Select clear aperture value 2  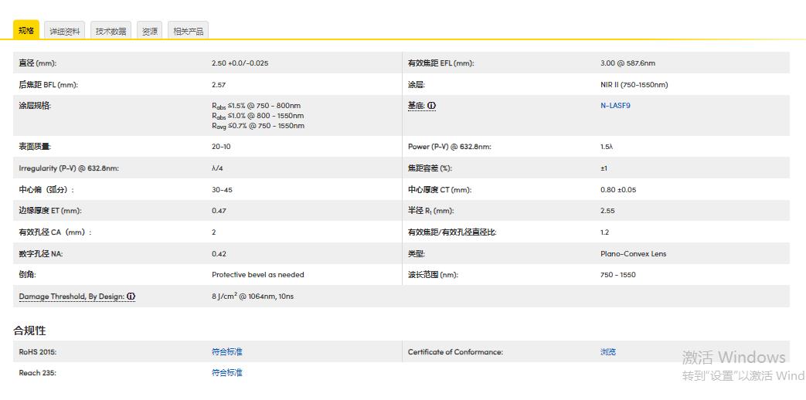point(214,232)
